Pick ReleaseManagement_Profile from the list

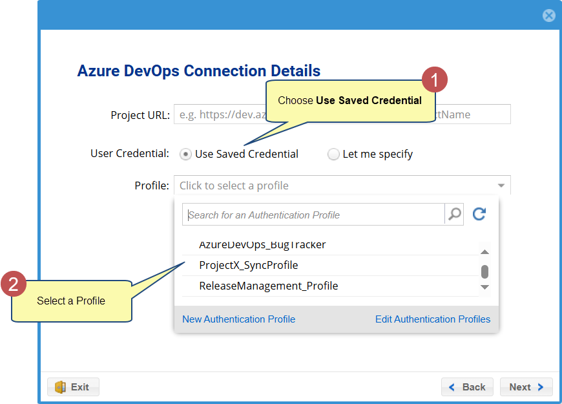[x=268, y=286]
